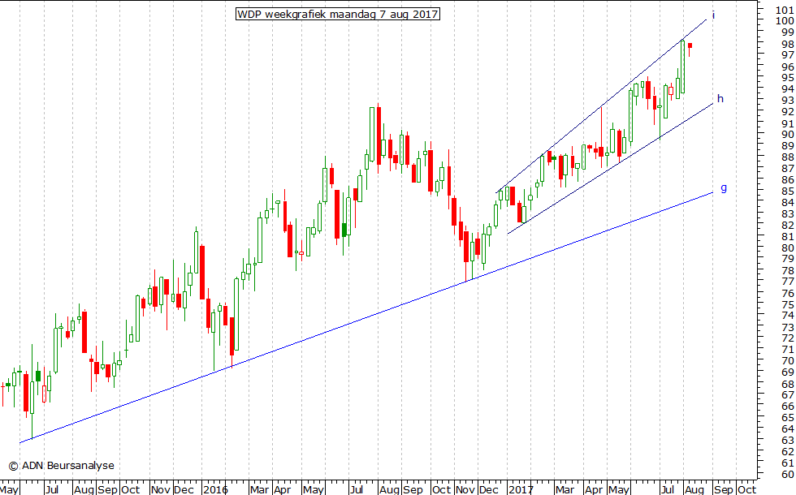This screenshot has width=796, height=495.
Task: Click the "90" value on price axis
Action: pos(788,135)
